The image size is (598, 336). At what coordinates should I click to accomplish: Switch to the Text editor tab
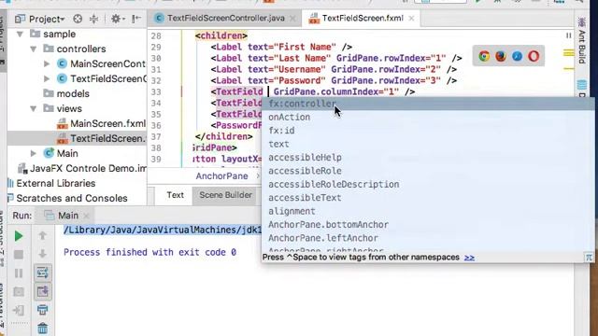(175, 195)
